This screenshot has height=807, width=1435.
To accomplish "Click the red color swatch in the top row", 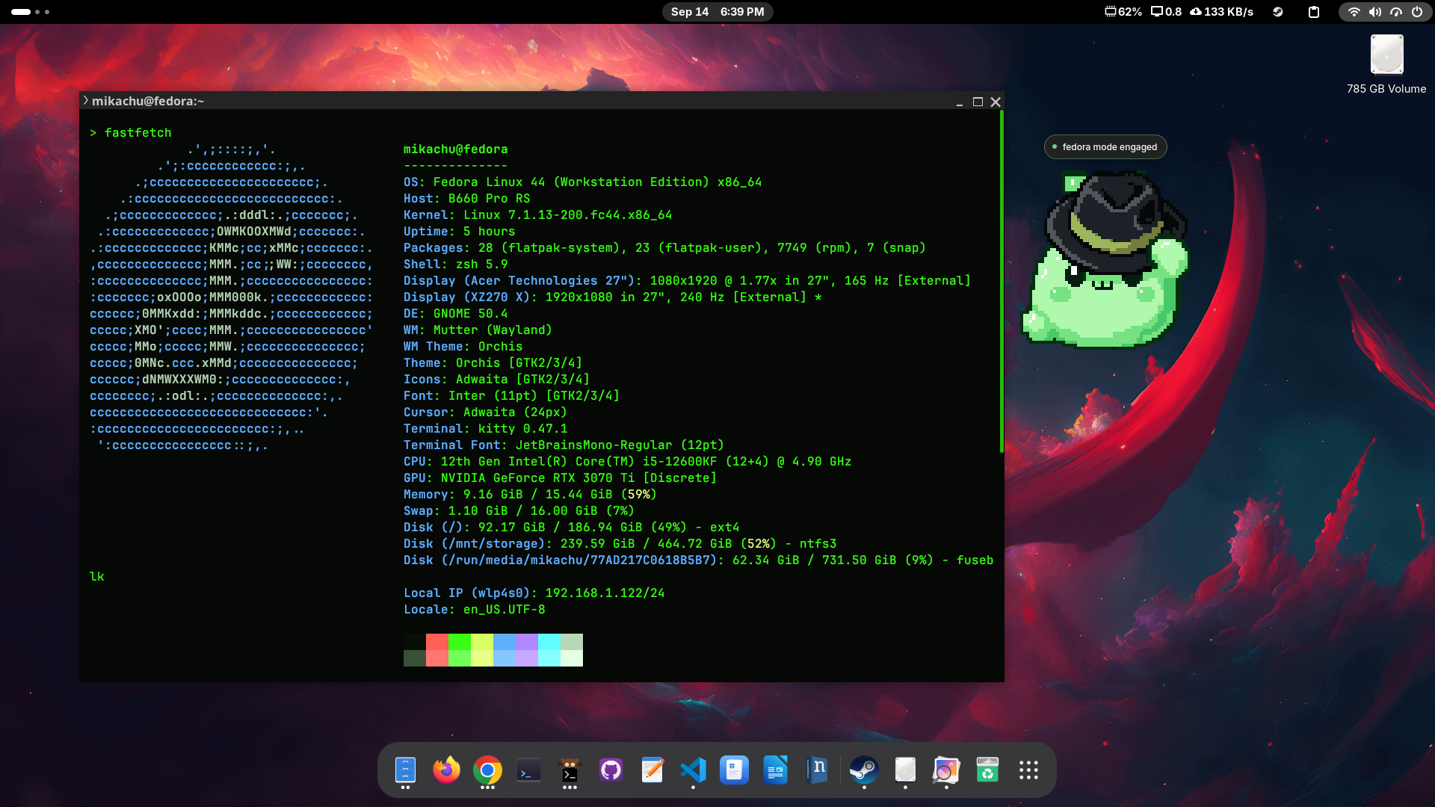I will [437, 642].
